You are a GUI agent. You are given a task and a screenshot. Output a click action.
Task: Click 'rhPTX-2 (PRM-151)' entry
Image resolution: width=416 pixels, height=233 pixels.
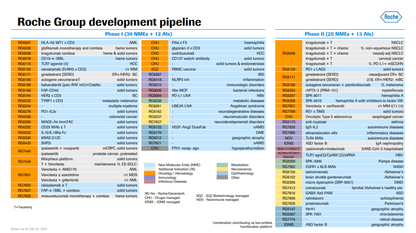322,90
